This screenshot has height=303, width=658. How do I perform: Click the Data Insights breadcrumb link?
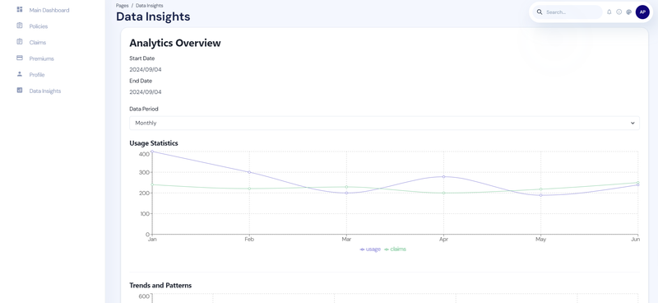pyautogui.click(x=150, y=6)
